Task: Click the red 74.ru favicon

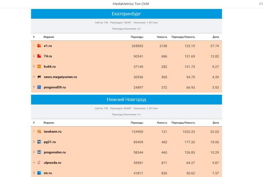Action: click(39, 56)
